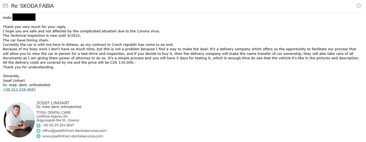Click the office@joseflinhart-dentalservices.com email address

coord(74,131)
